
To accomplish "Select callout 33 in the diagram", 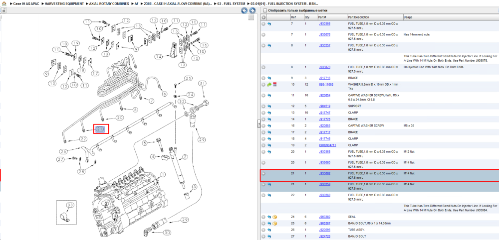I will point(70,205).
